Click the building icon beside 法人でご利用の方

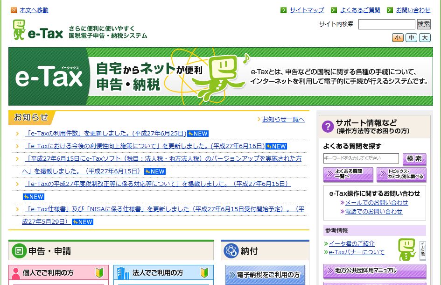pyautogui.click(x=123, y=273)
